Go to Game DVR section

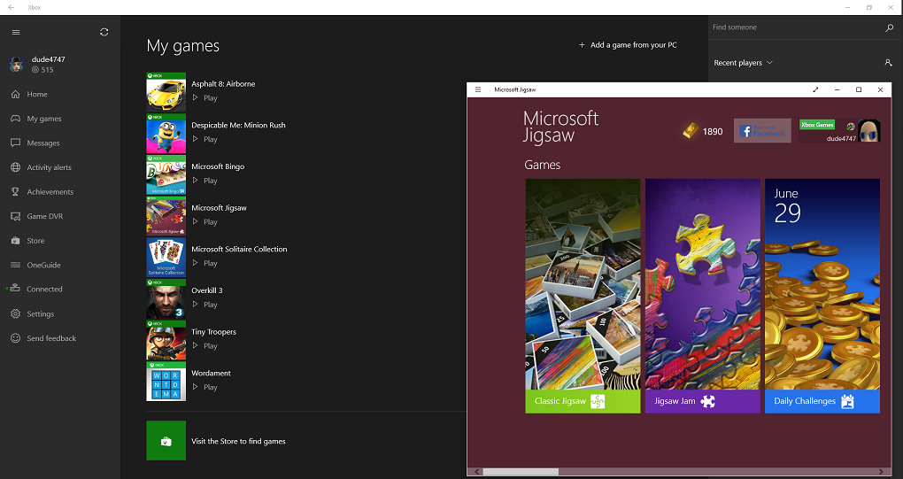pyautogui.click(x=44, y=216)
